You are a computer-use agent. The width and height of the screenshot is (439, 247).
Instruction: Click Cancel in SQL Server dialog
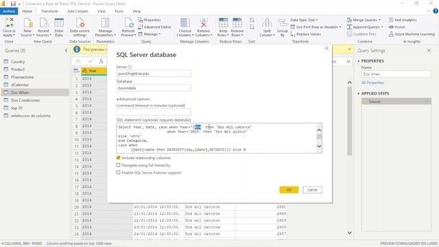312,189
